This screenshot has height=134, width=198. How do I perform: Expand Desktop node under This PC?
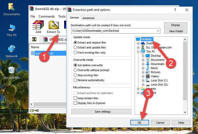click(x=143, y=56)
